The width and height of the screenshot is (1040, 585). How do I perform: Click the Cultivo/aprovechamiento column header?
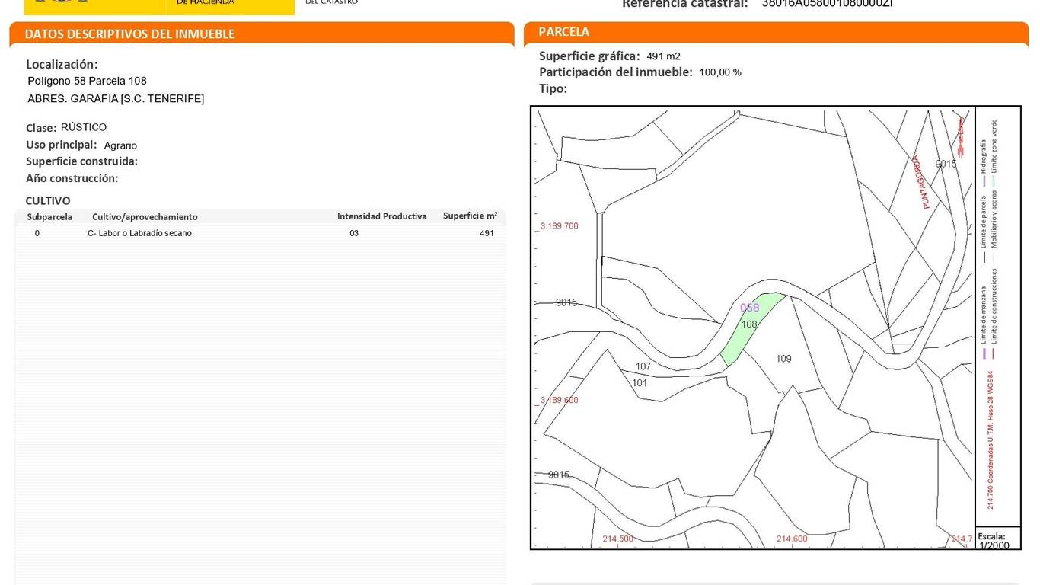point(145,217)
